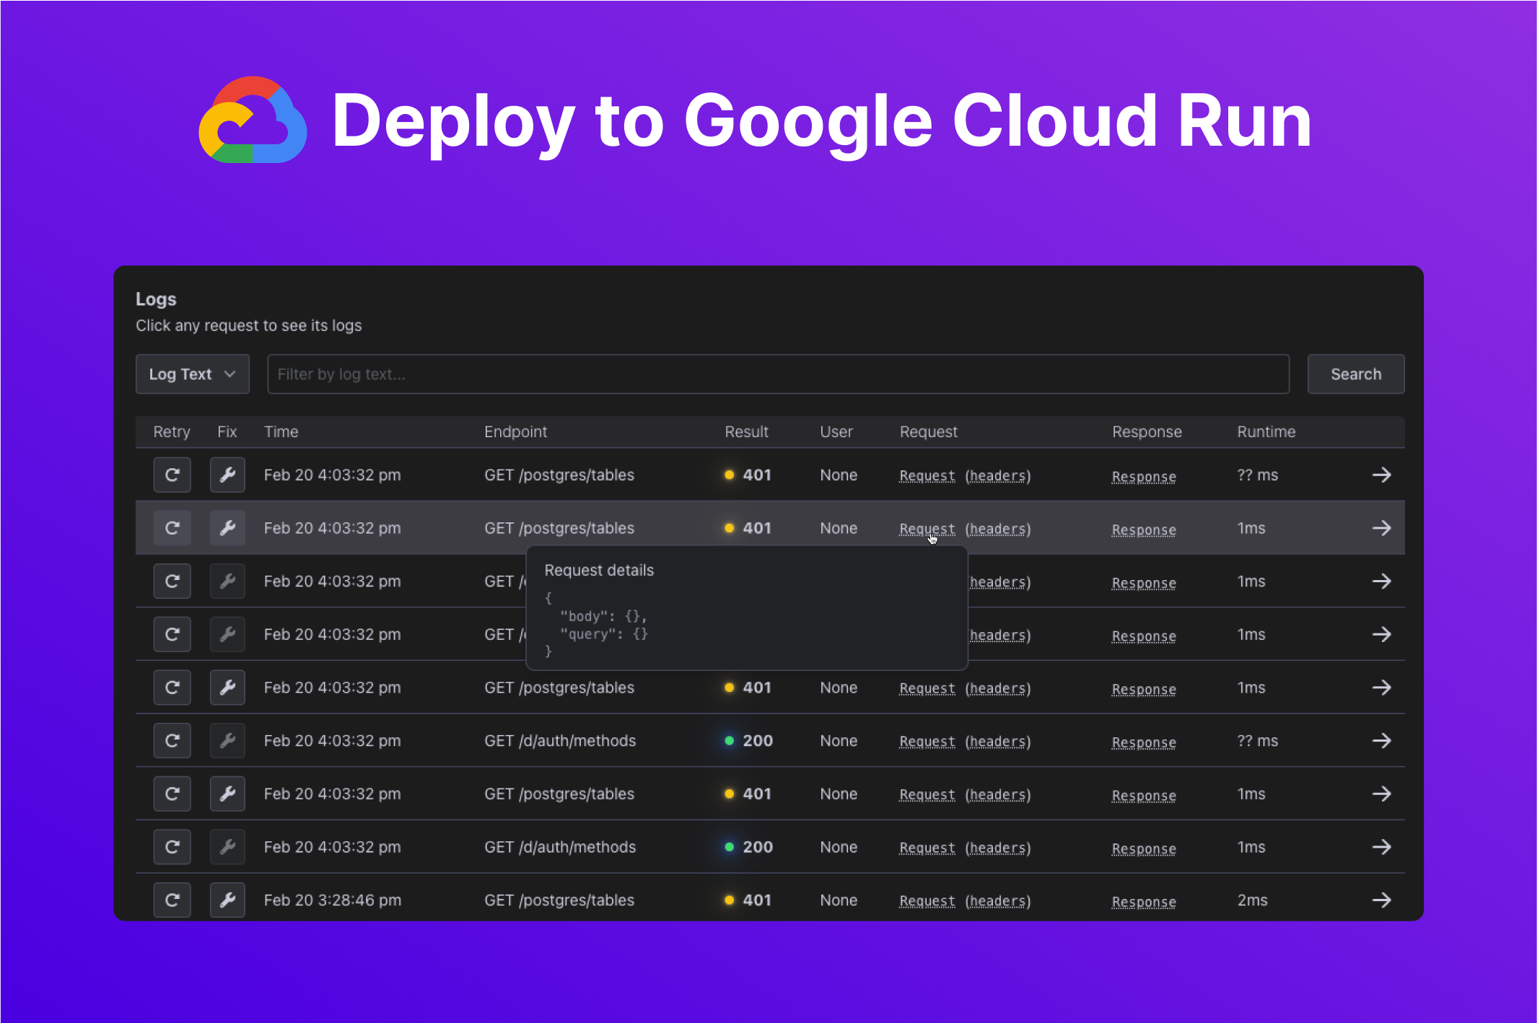Click the wrench fix icon in first row
Screen dimensions: 1540x1023
pos(227,475)
